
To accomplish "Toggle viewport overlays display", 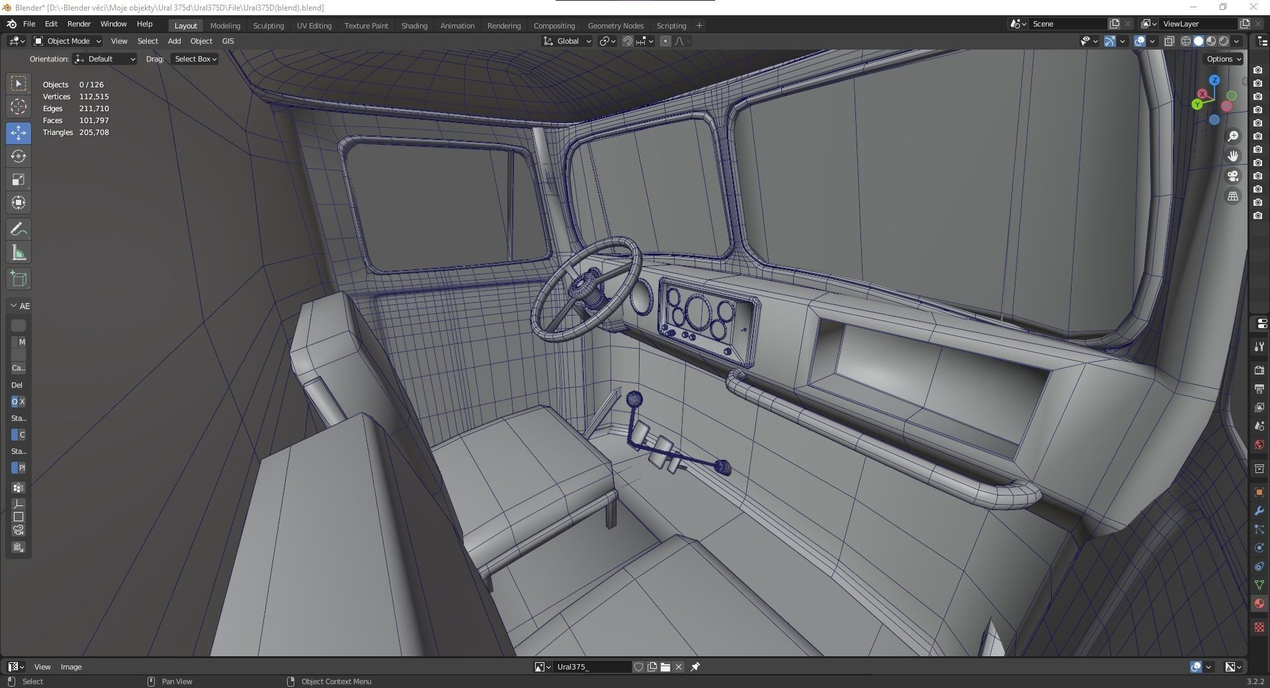I will [x=1140, y=41].
